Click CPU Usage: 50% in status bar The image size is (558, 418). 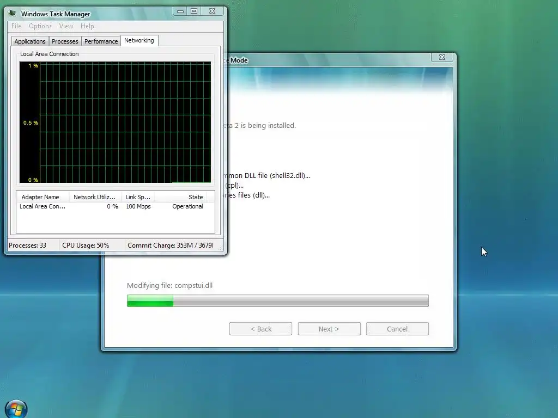pyautogui.click(x=86, y=245)
